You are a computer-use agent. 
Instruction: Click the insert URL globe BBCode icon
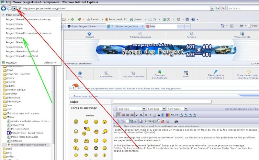[x=132, y=122]
